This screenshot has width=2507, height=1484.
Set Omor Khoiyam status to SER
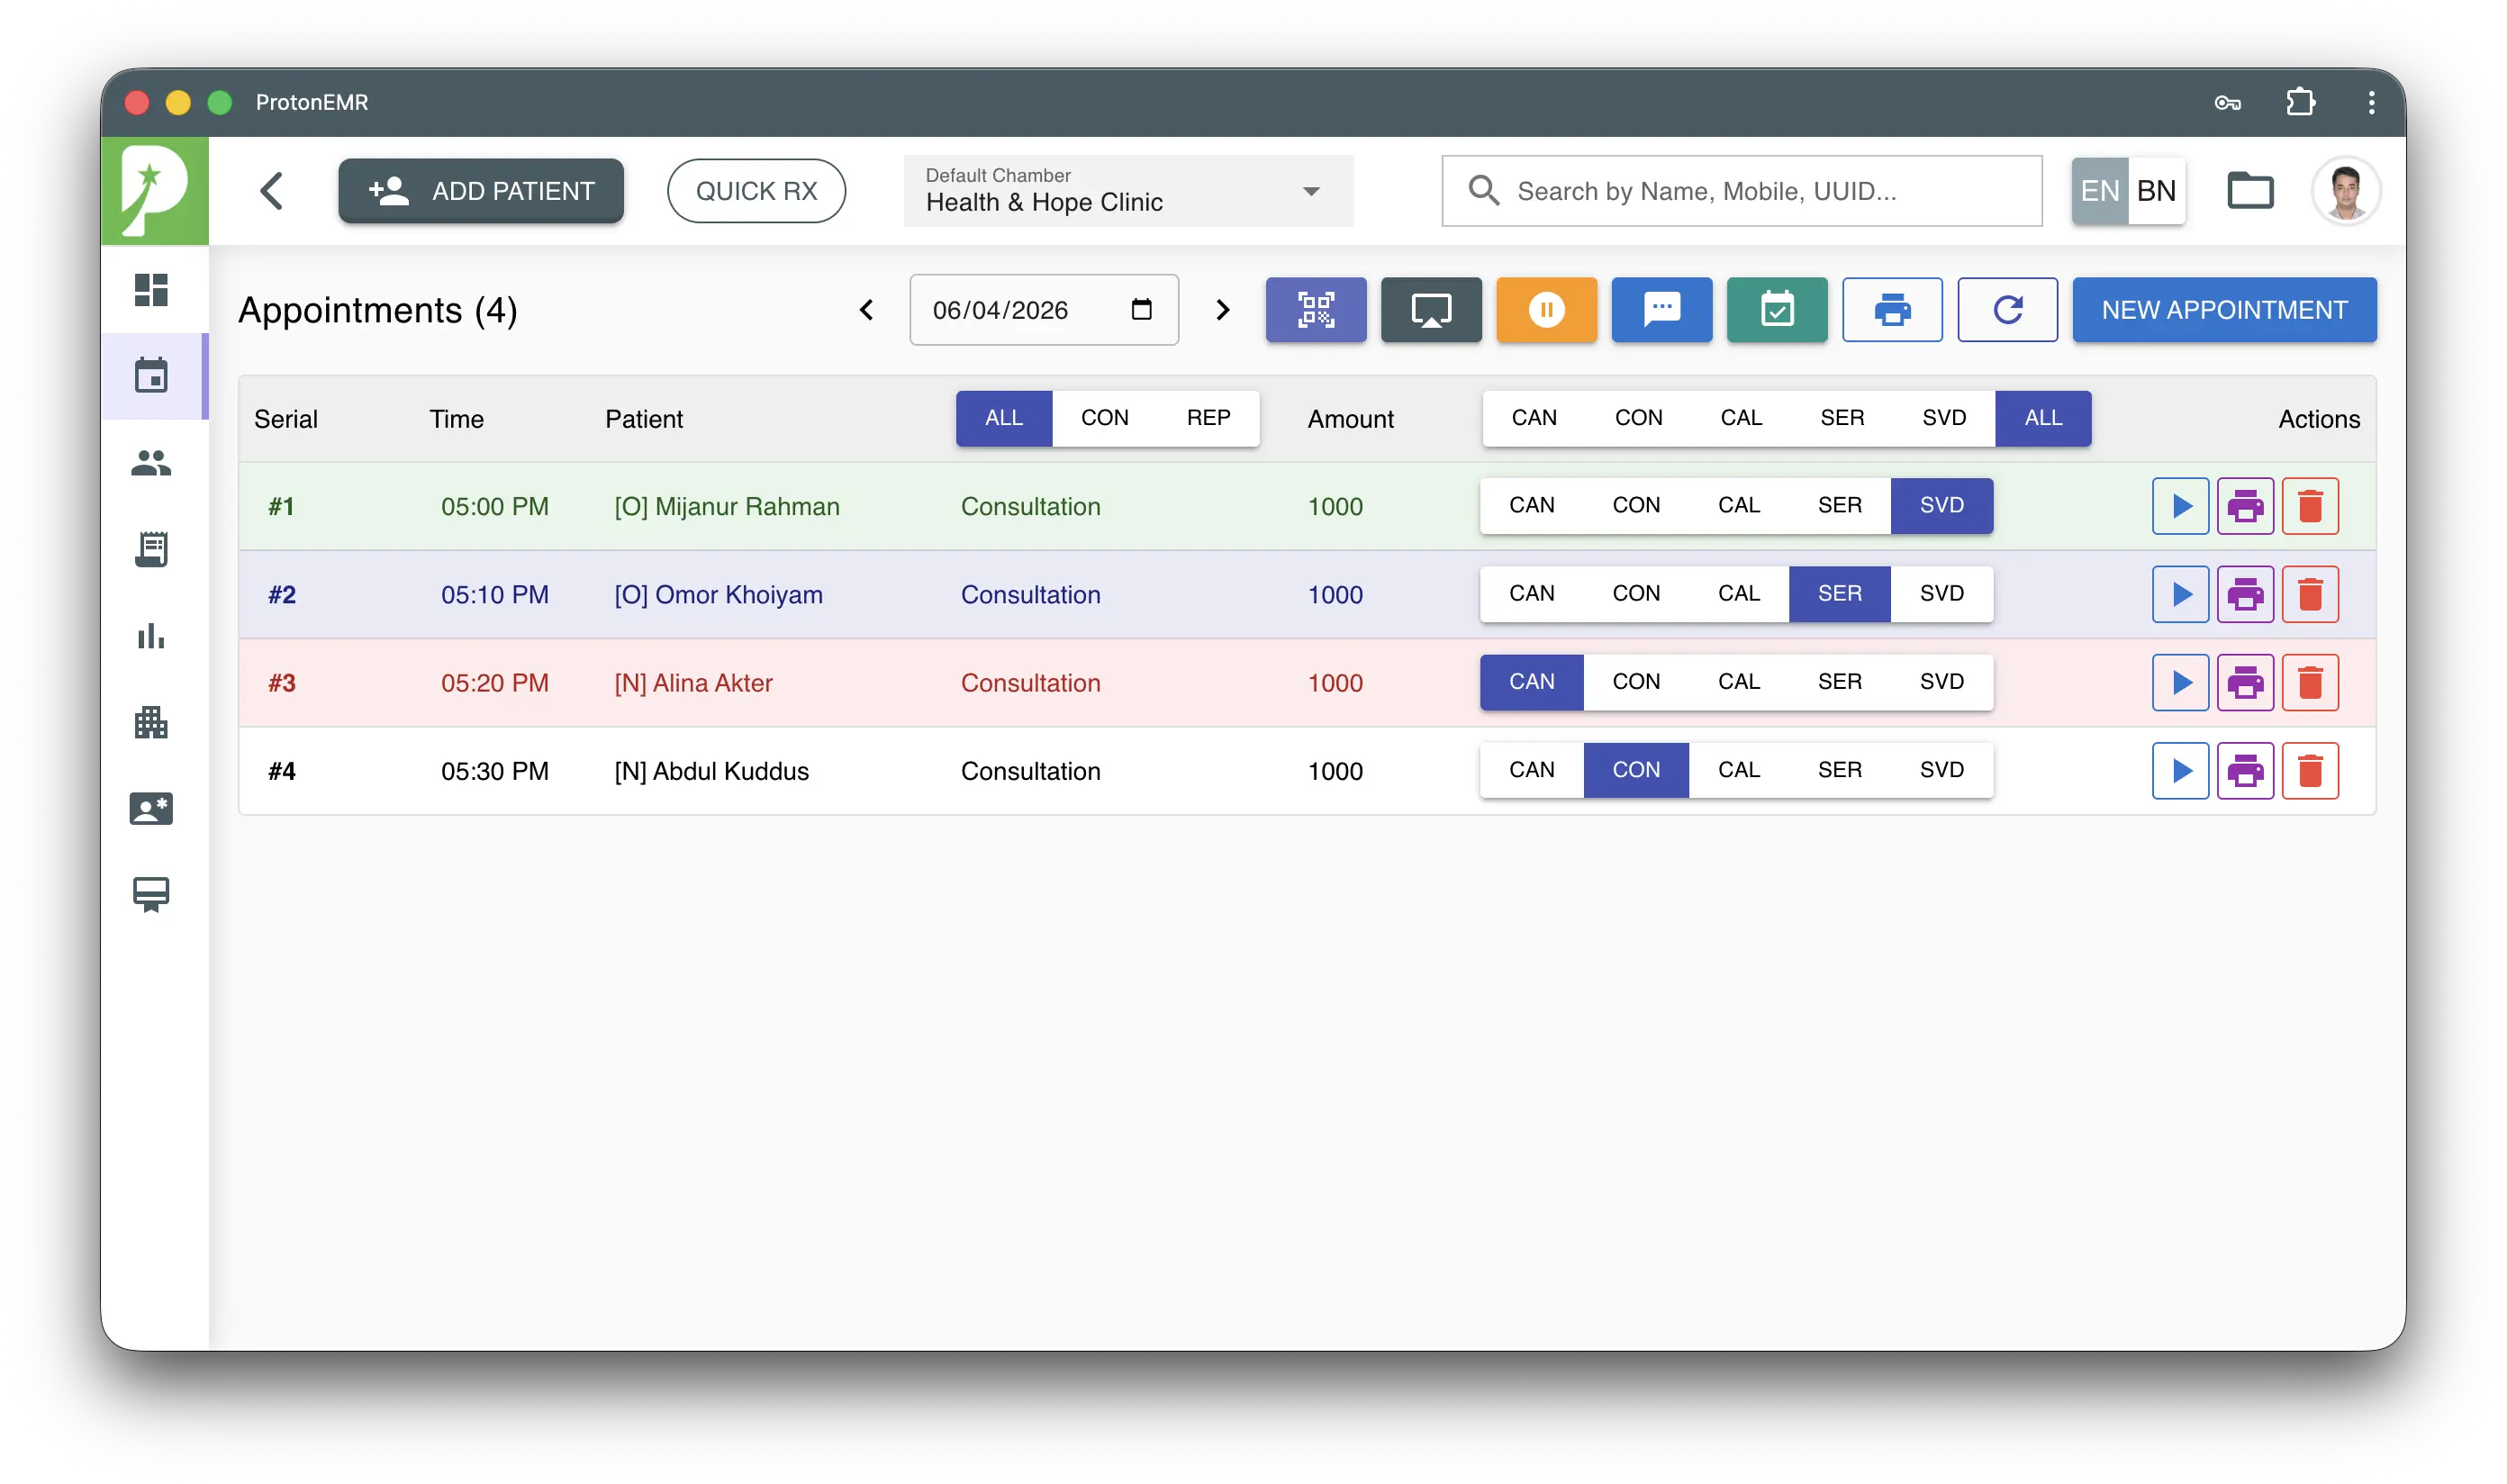click(x=1839, y=594)
